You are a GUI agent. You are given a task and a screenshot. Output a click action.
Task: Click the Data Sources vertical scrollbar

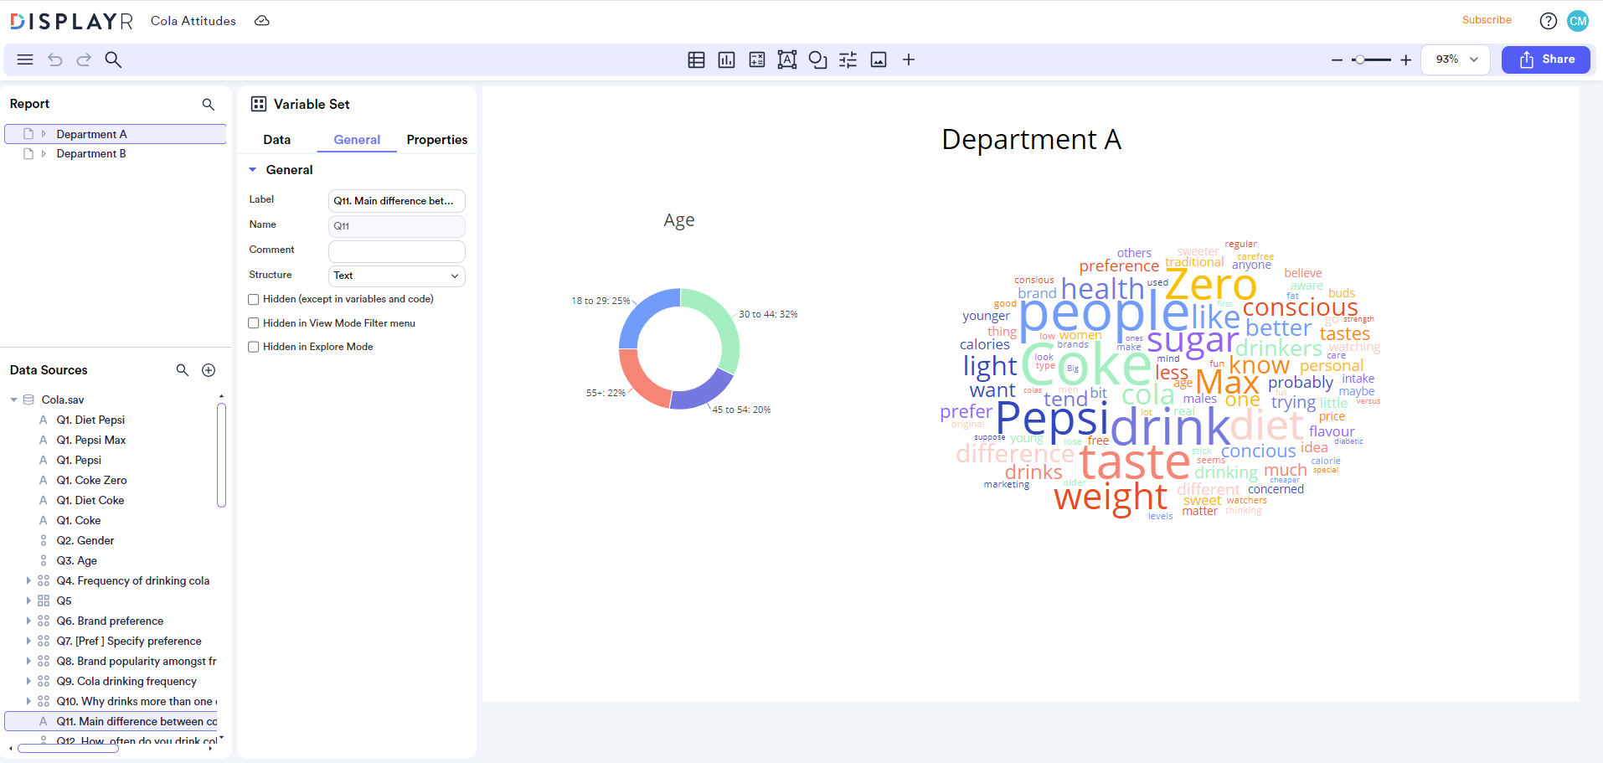pyautogui.click(x=221, y=455)
